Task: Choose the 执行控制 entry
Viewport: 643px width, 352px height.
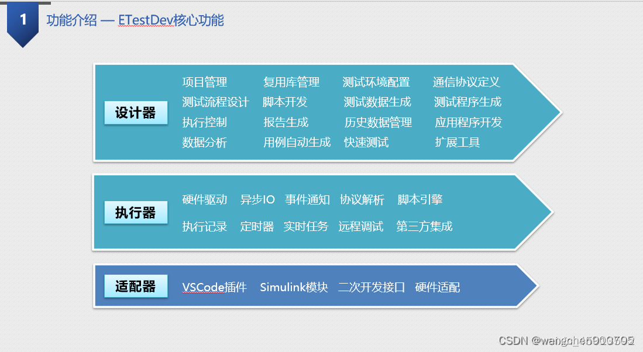Action: click(205, 122)
